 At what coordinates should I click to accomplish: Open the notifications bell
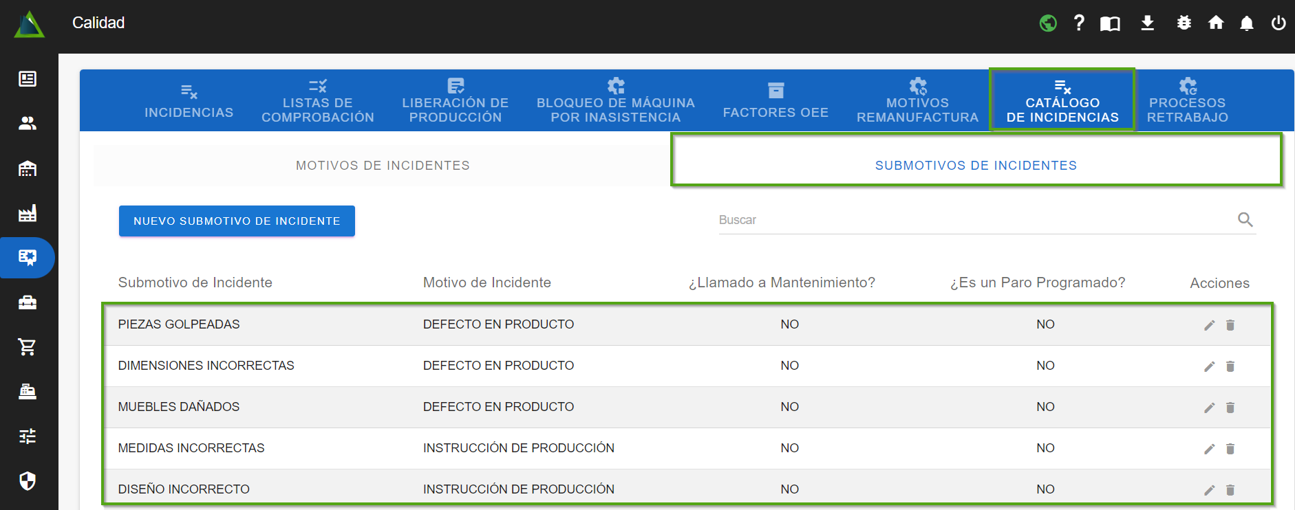1246,23
